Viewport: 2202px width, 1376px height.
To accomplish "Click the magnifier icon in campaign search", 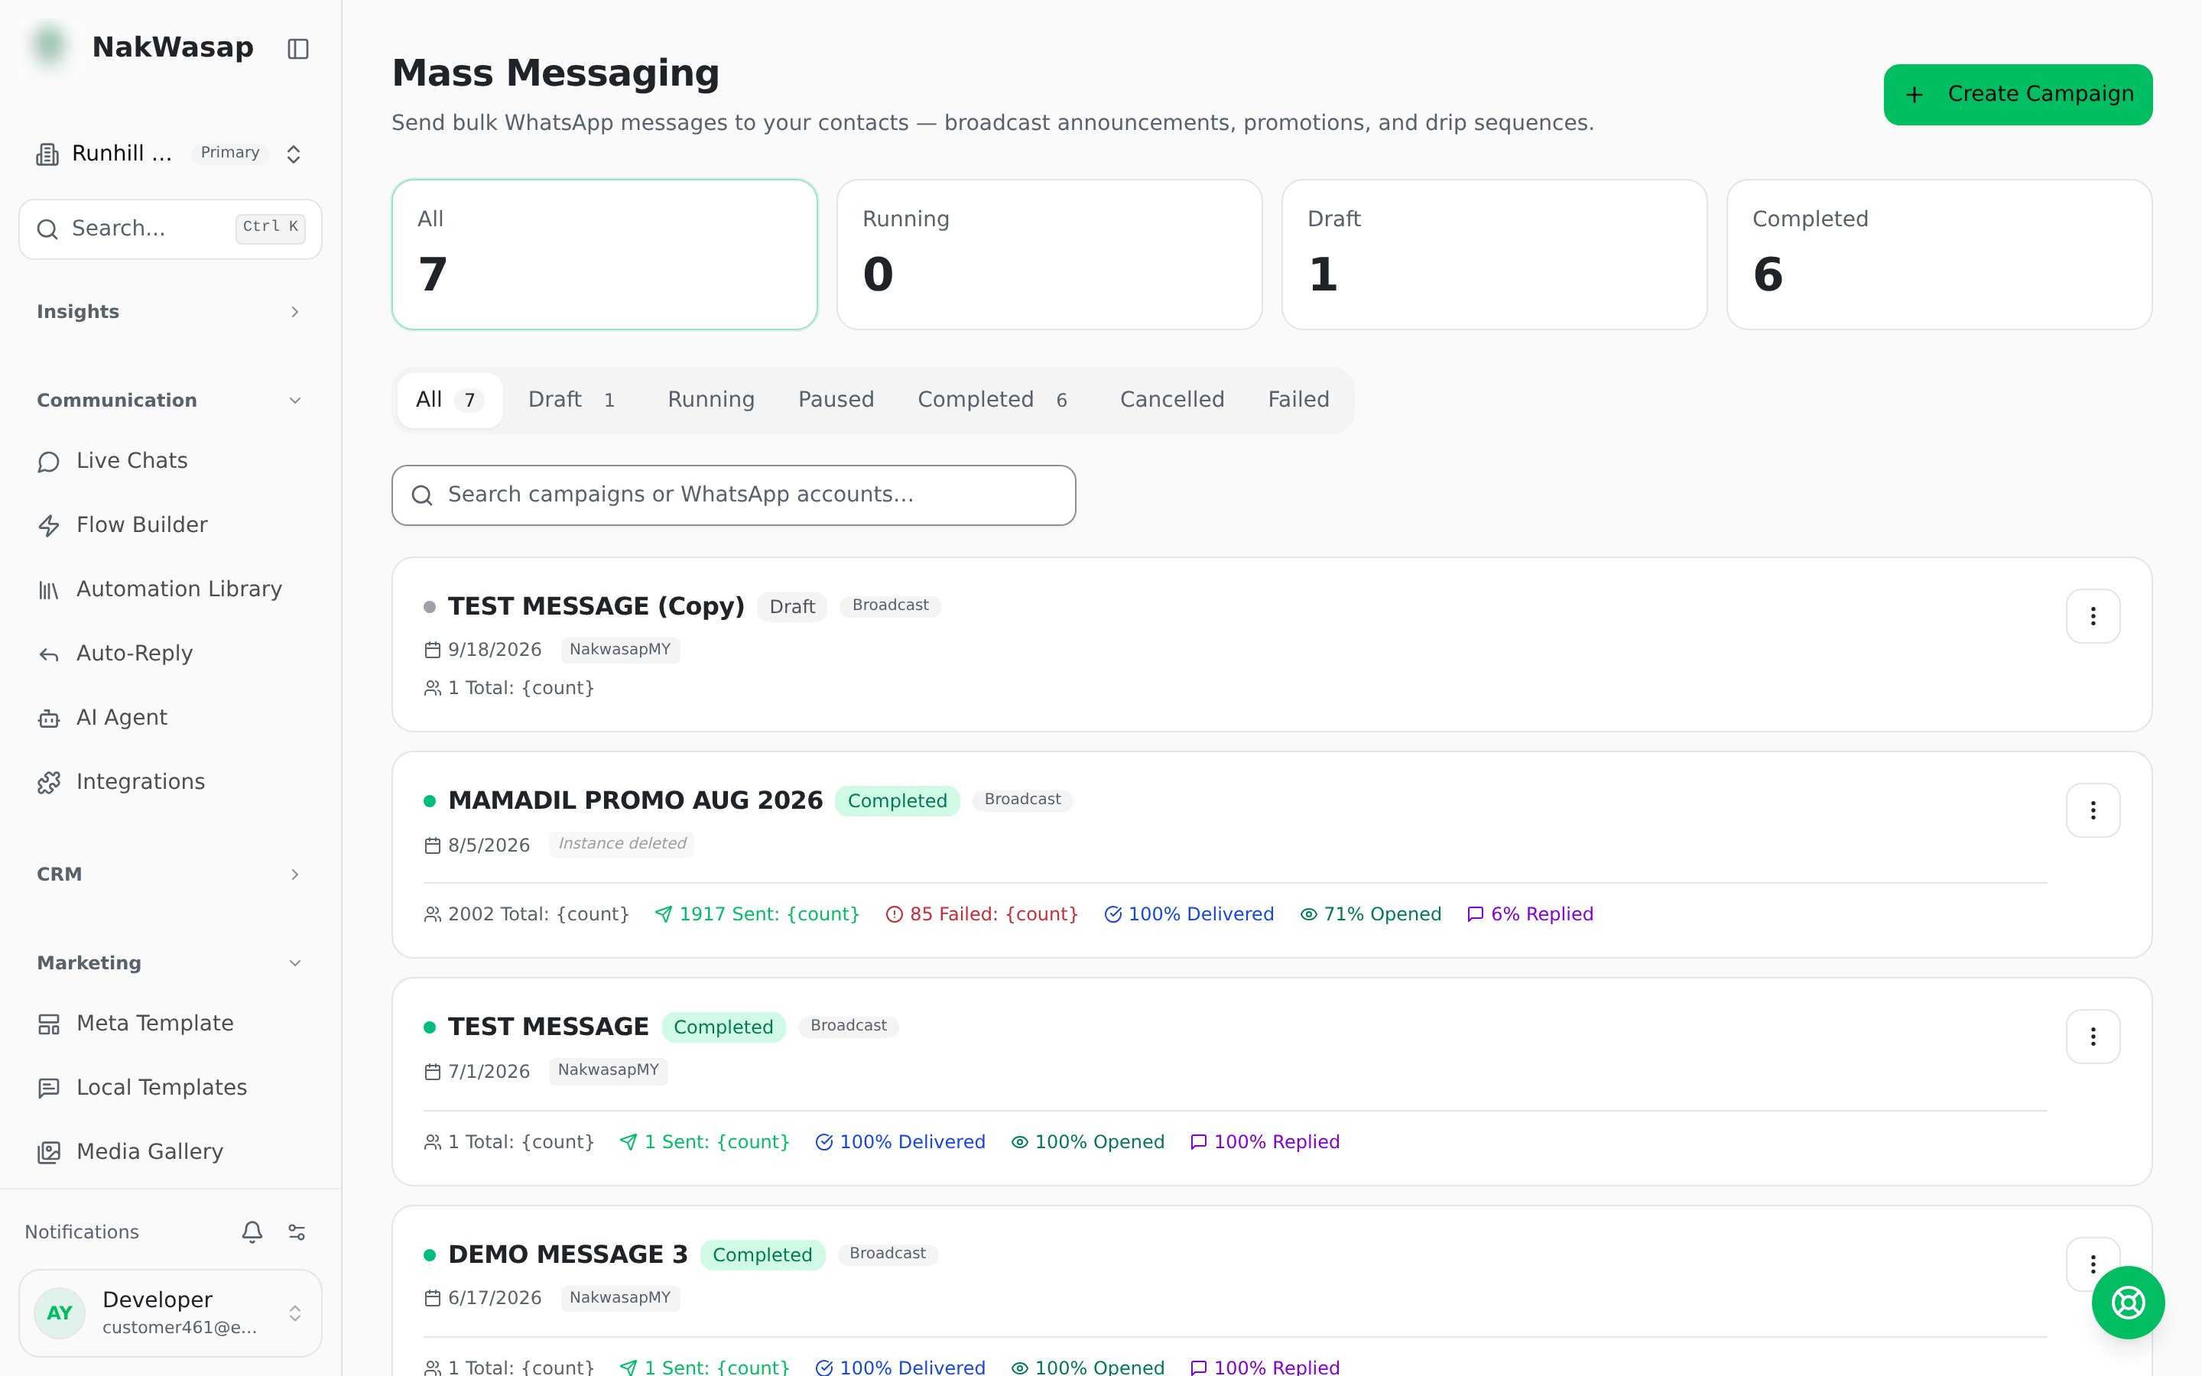I will tap(421, 495).
